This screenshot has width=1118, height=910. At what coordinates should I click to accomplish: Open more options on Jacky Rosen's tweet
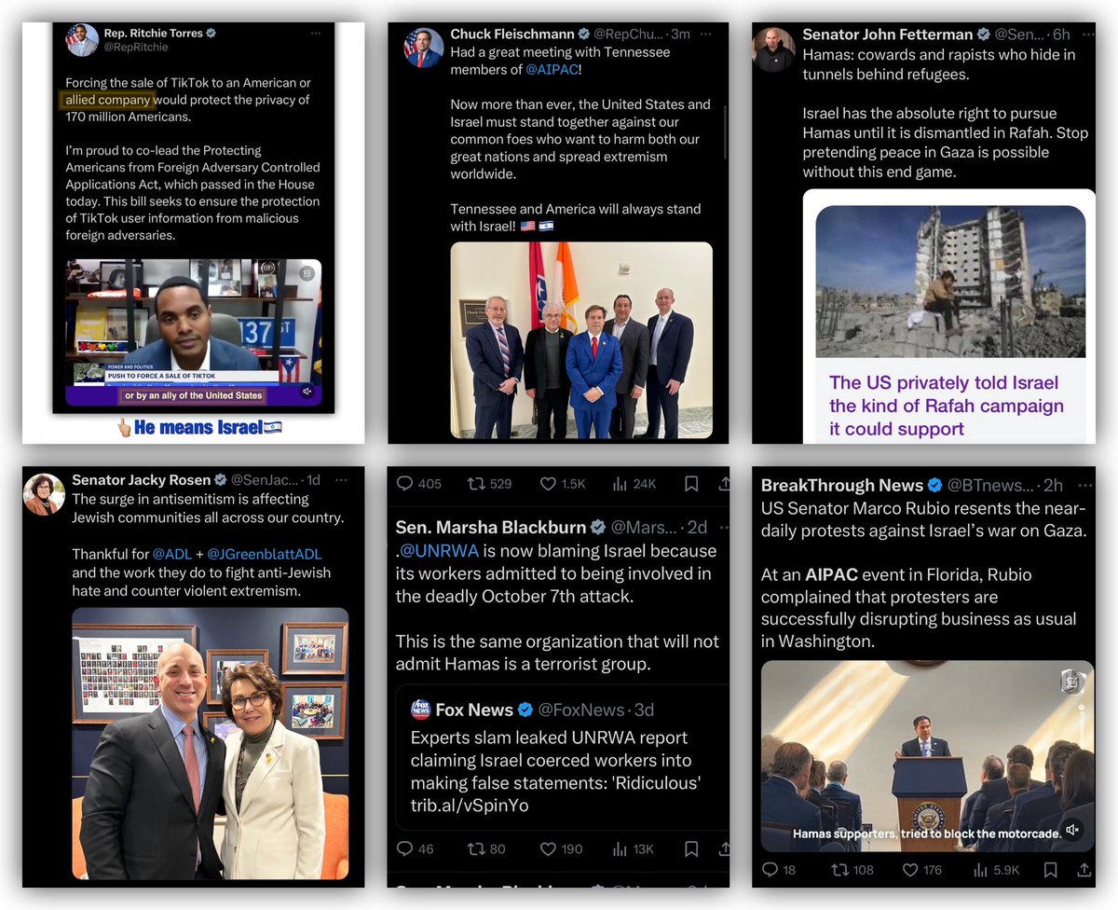(x=342, y=479)
